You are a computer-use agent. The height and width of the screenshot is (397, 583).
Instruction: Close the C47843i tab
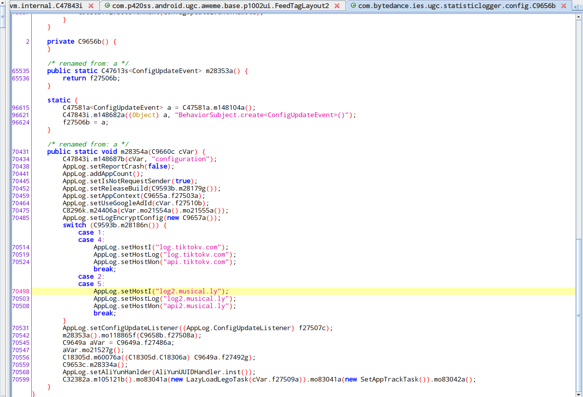91,6
